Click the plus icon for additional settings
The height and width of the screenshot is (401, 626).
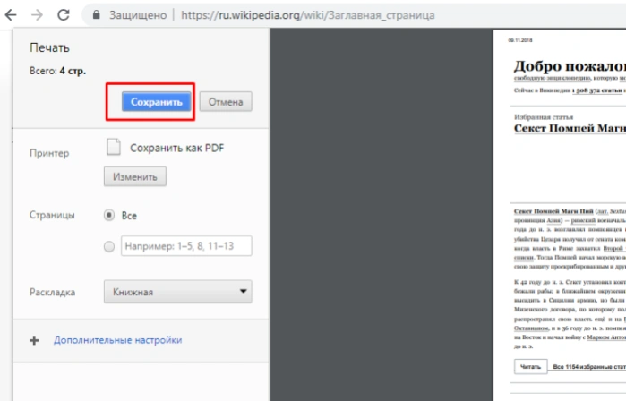click(x=34, y=340)
